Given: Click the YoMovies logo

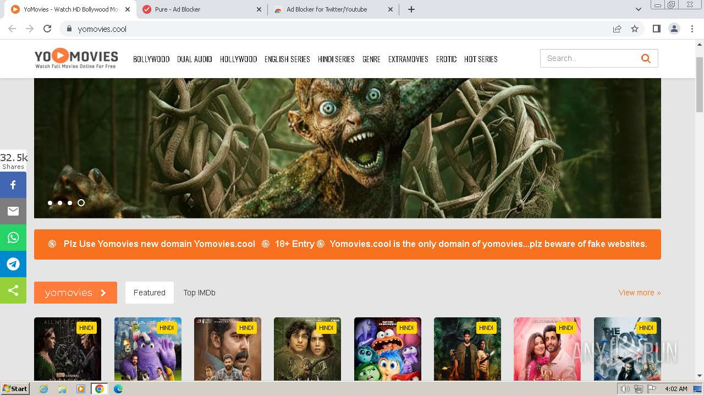Looking at the screenshot, I should click(x=76, y=58).
